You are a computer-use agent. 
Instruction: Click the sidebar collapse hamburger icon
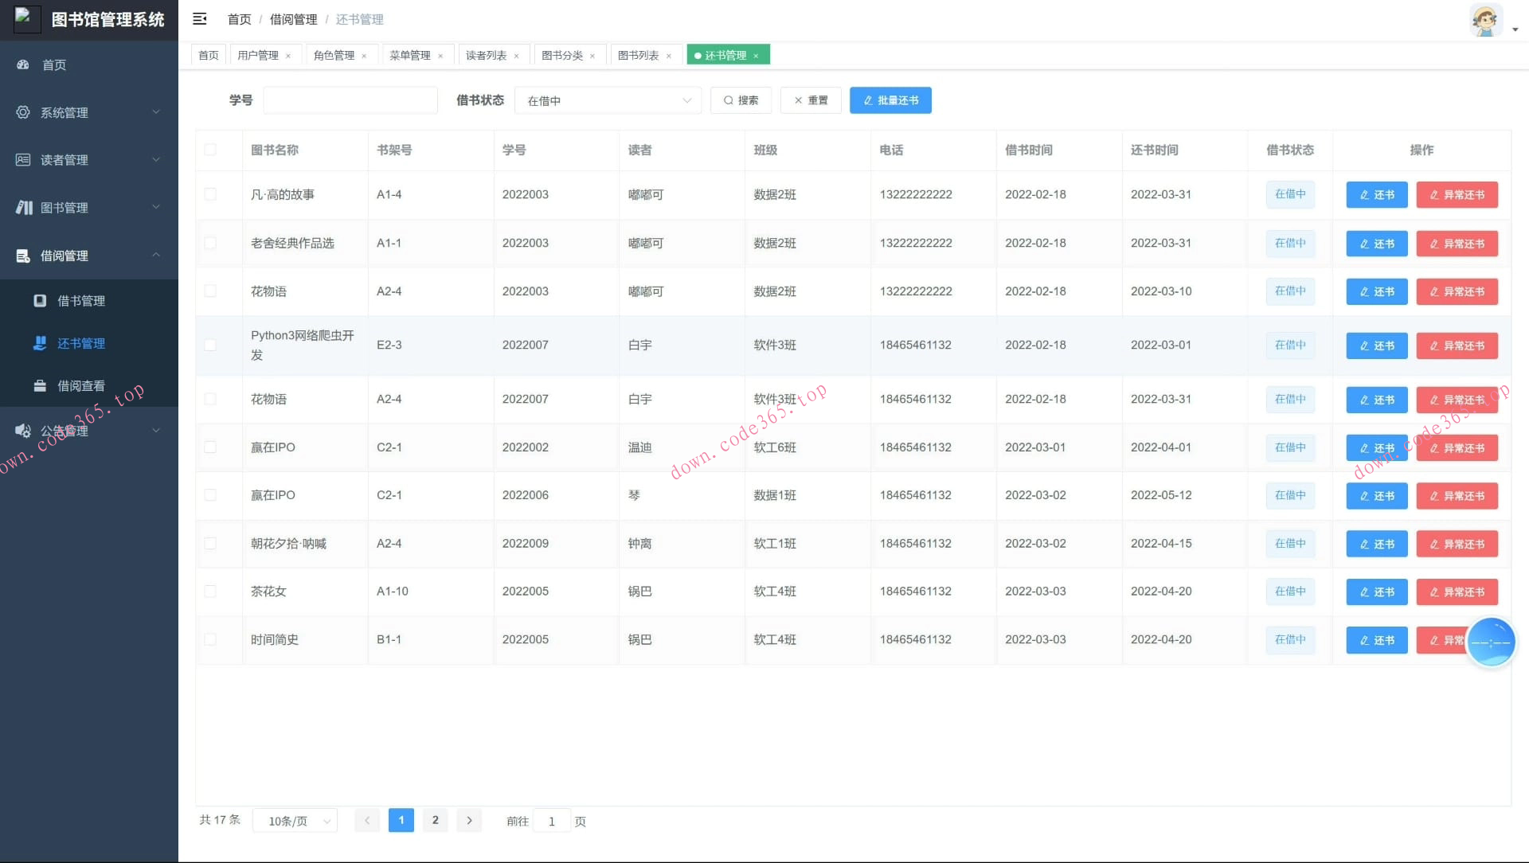200,18
